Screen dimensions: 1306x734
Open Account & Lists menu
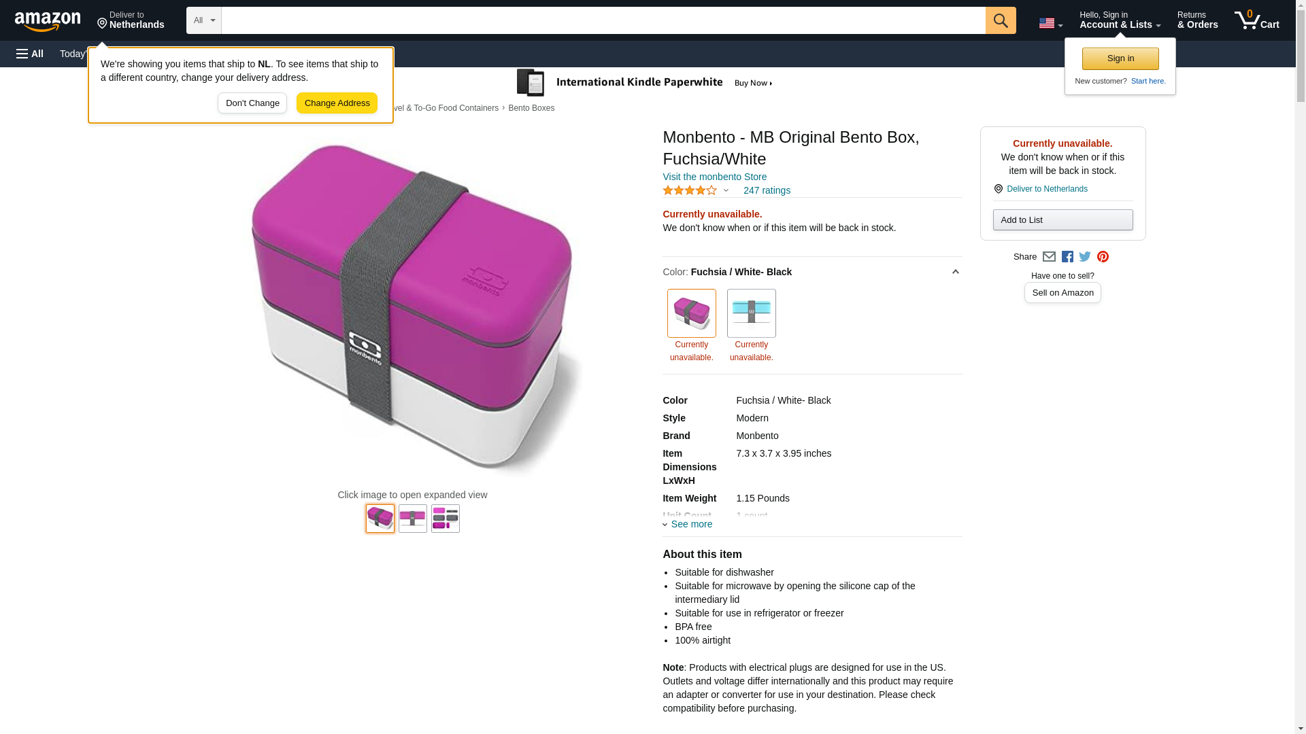1120,20
